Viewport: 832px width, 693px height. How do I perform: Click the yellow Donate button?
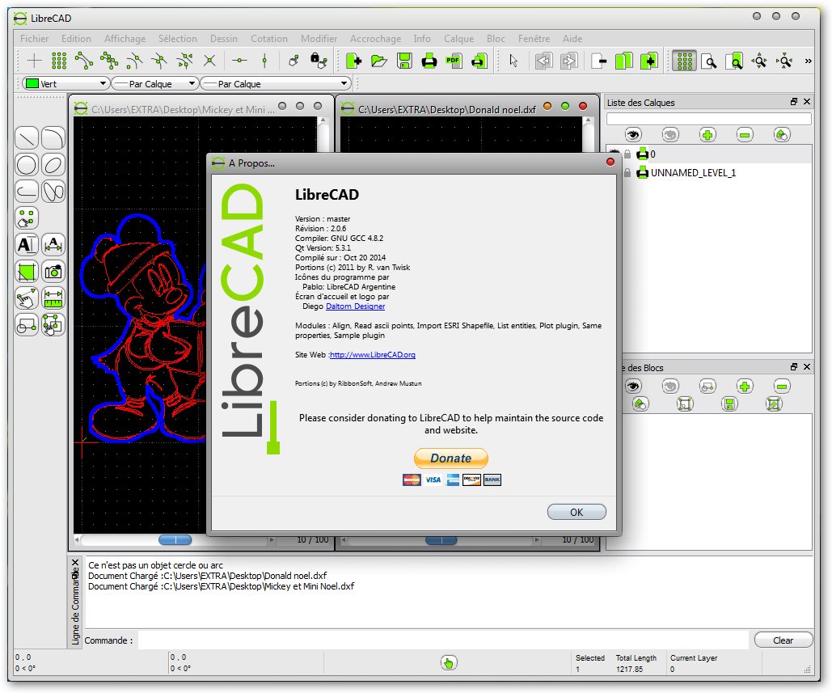(450, 458)
